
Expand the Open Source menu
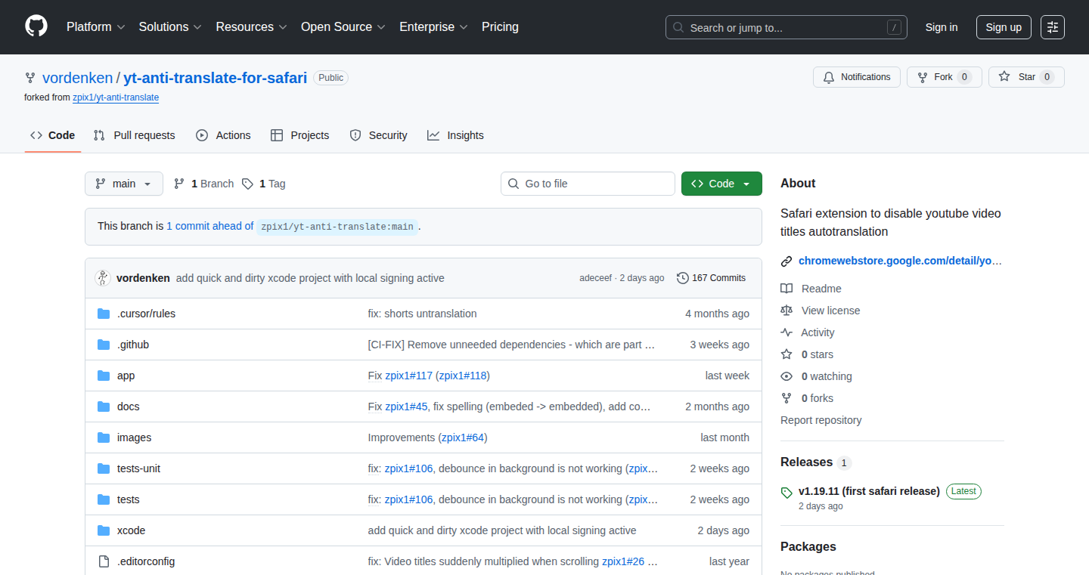[343, 27]
